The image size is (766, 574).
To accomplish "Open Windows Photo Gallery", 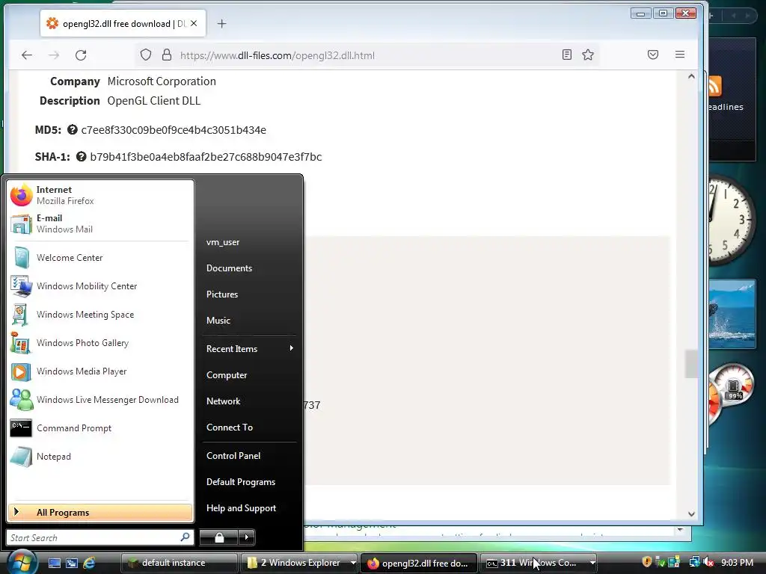I will (99, 342).
